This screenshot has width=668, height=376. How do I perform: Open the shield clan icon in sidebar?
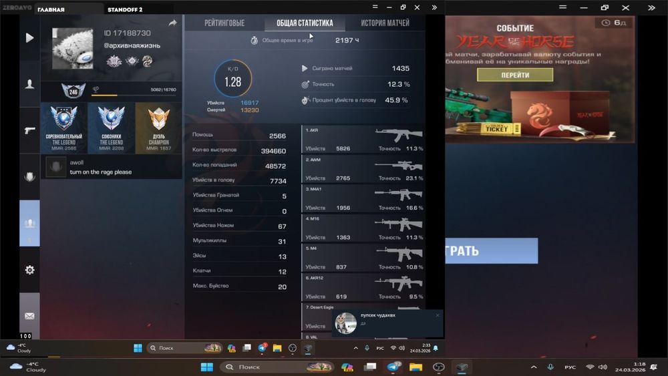click(29, 176)
